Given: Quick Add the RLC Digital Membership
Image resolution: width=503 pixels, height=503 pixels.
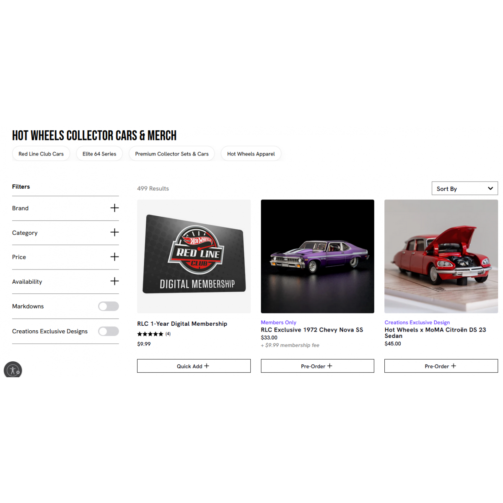Looking at the screenshot, I should pos(194,366).
